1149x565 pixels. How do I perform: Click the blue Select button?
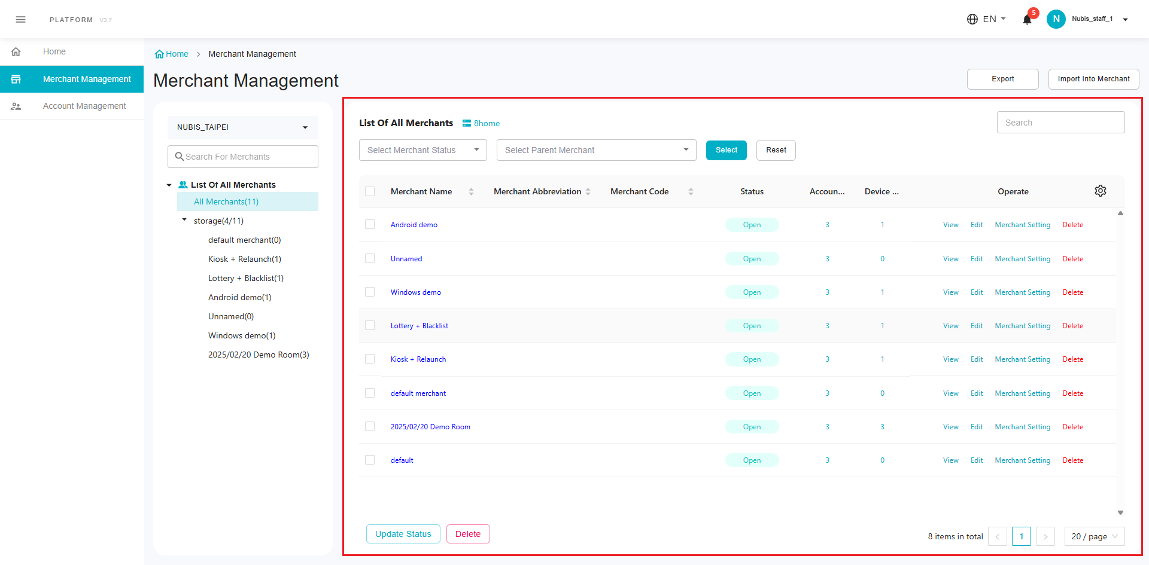click(727, 150)
